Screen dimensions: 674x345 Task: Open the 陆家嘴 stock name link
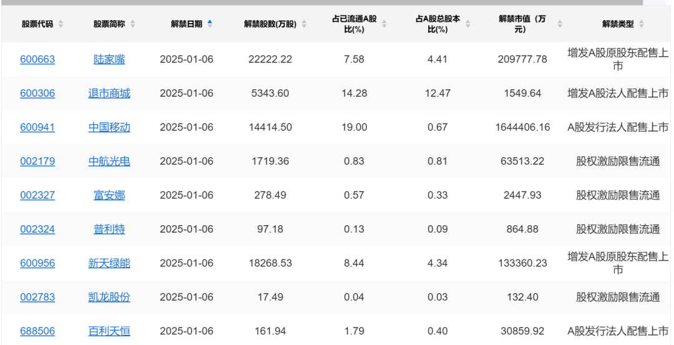109,59
